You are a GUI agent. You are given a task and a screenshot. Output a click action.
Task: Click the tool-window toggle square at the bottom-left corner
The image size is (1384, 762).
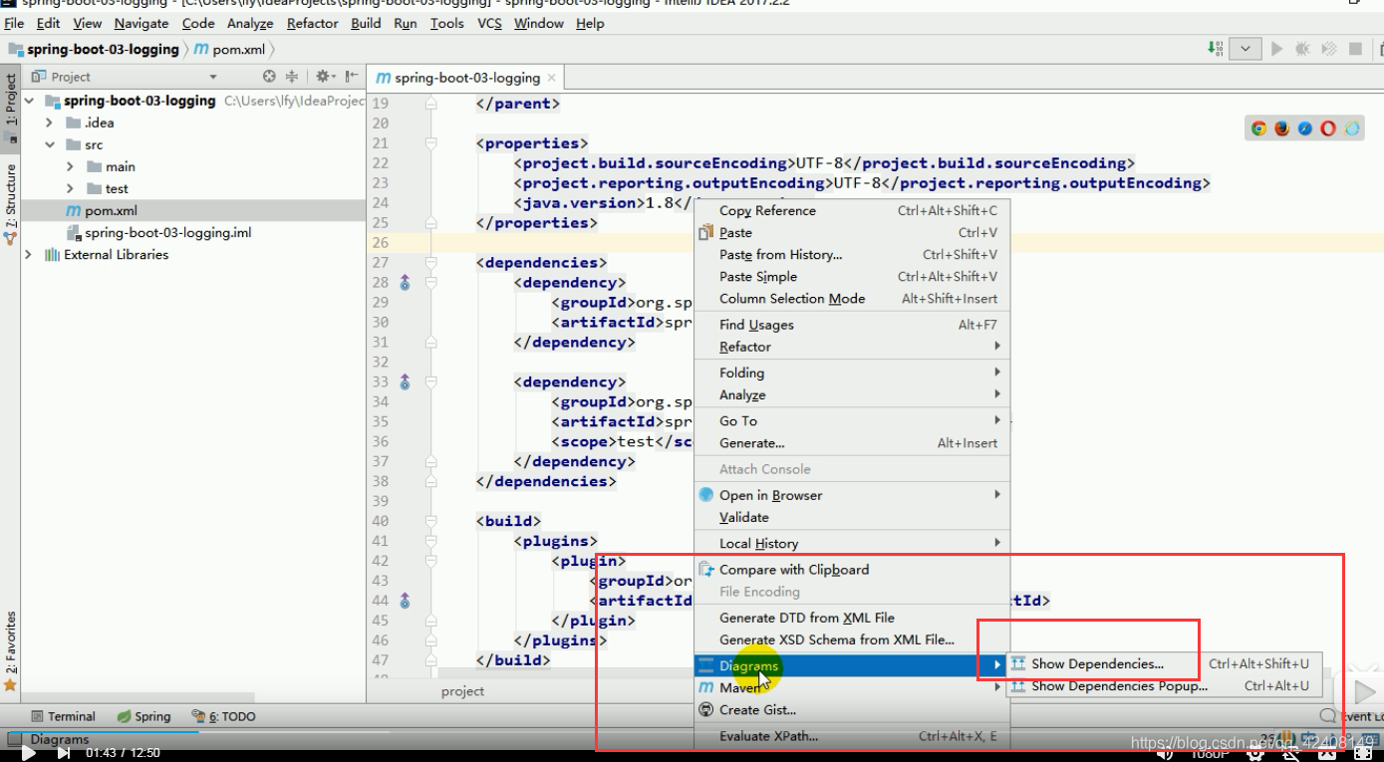pyautogui.click(x=14, y=739)
